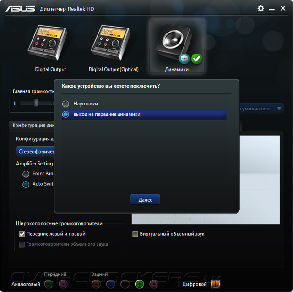293x292 pixels.
Task: Click the rear blue analog jack
Action: pos(111,284)
